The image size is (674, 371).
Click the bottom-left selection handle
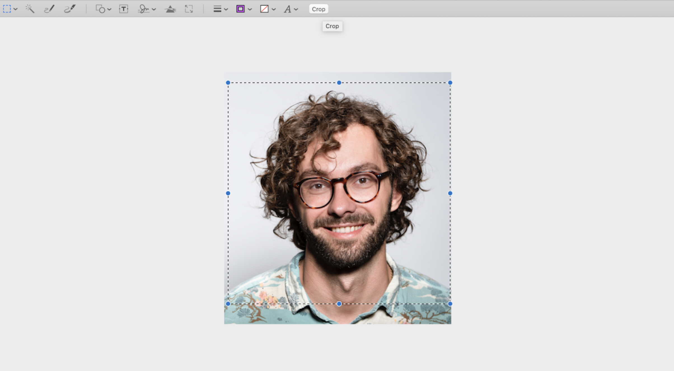(x=228, y=304)
